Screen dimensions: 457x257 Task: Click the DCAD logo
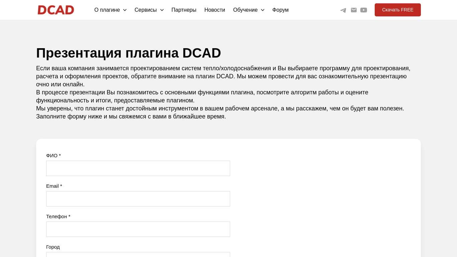pos(56,10)
